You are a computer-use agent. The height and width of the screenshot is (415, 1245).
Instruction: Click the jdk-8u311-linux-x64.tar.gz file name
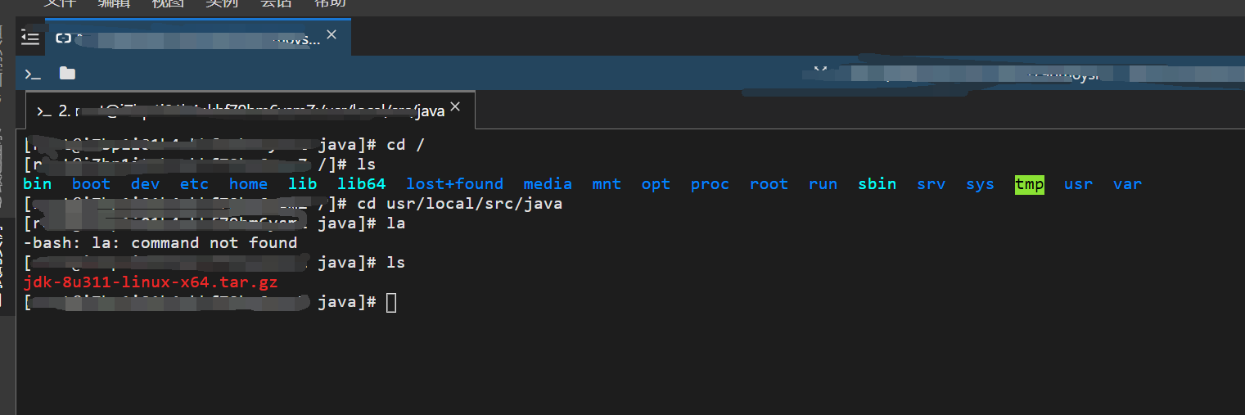coord(151,283)
